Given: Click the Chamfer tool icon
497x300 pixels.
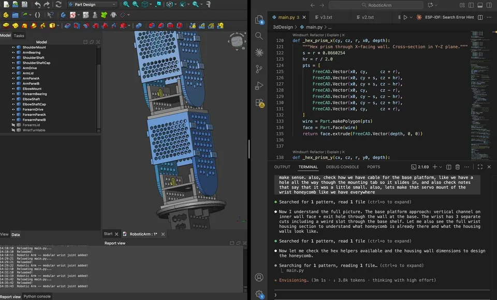Looking at the screenshot, I should click(x=161, y=26).
